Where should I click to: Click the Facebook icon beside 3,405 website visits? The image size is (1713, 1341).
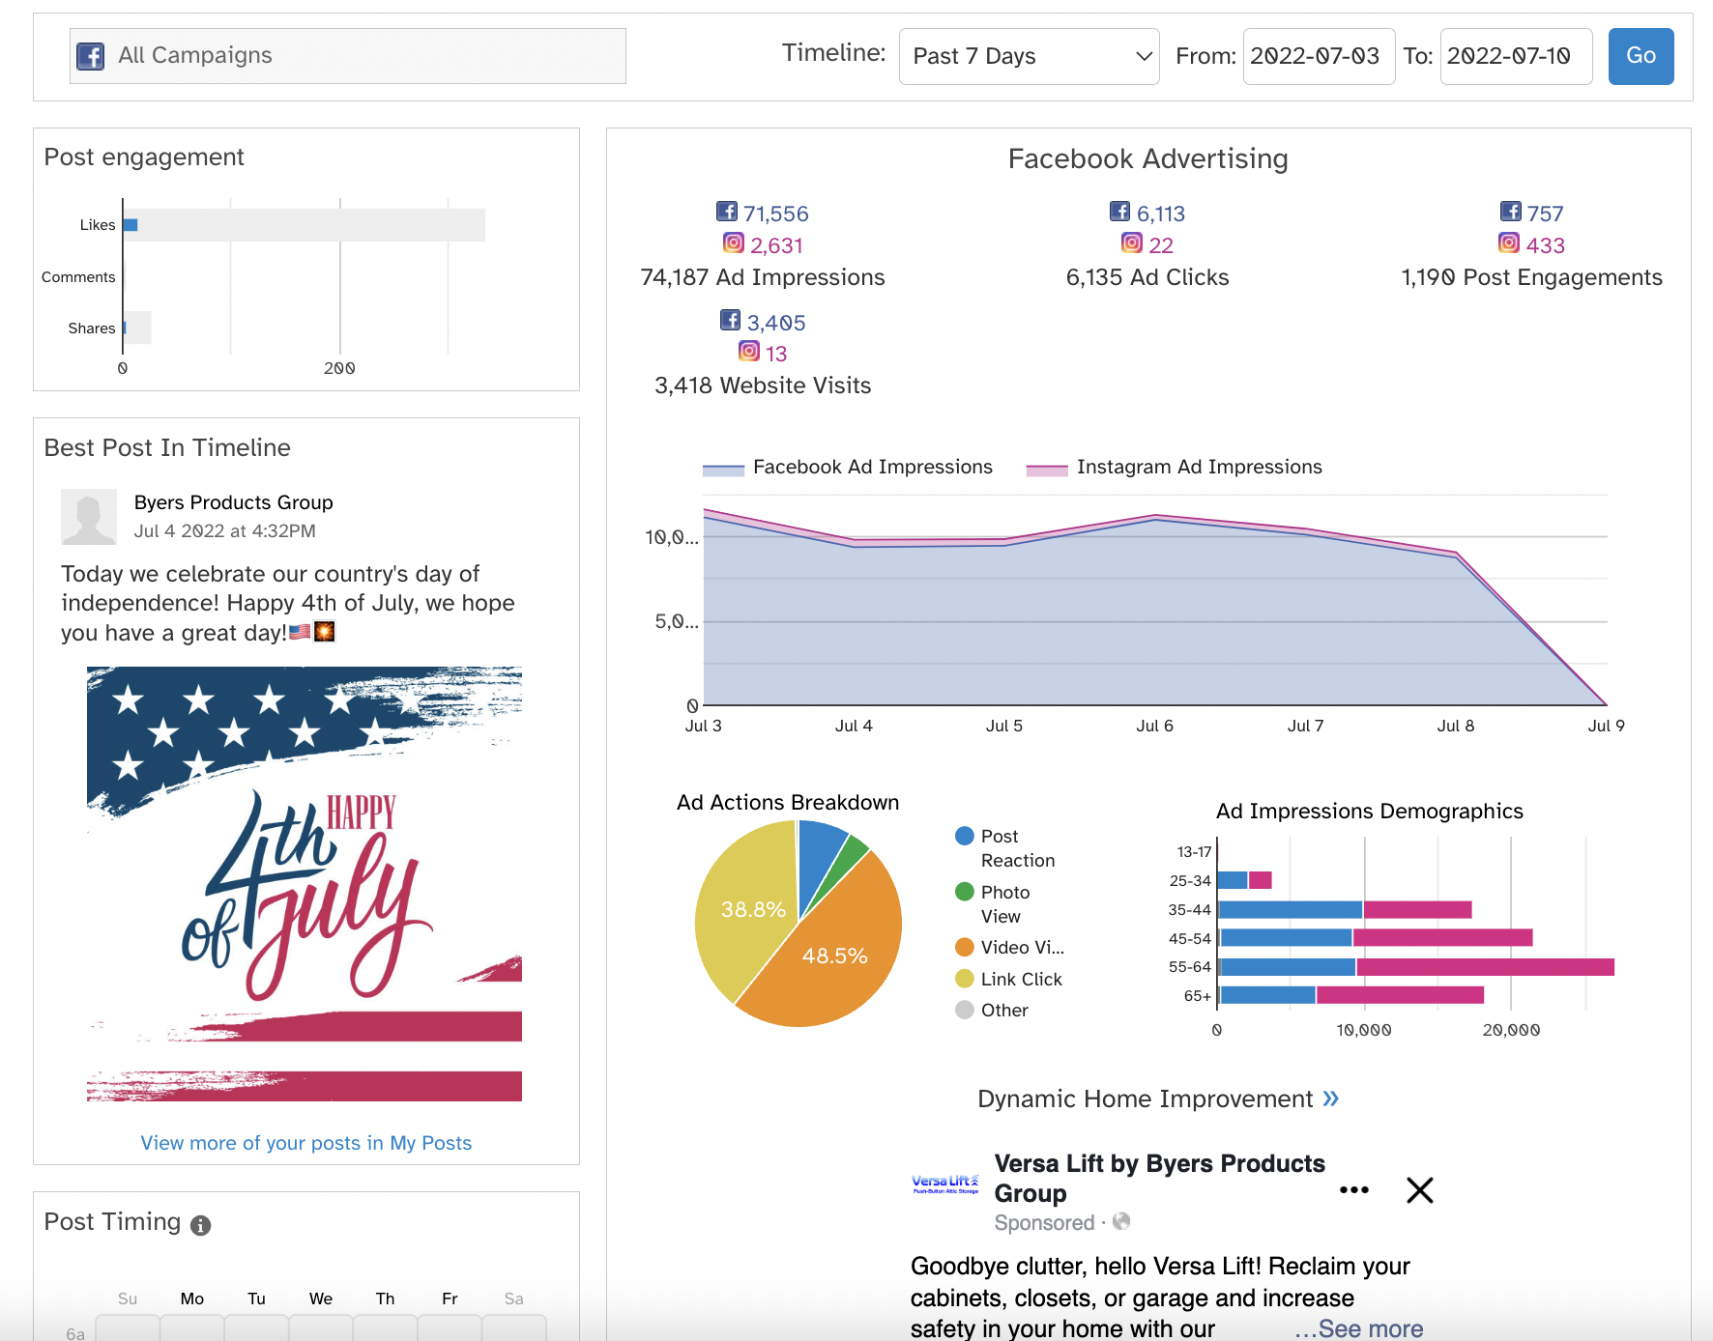pyautogui.click(x=730, y=321)
